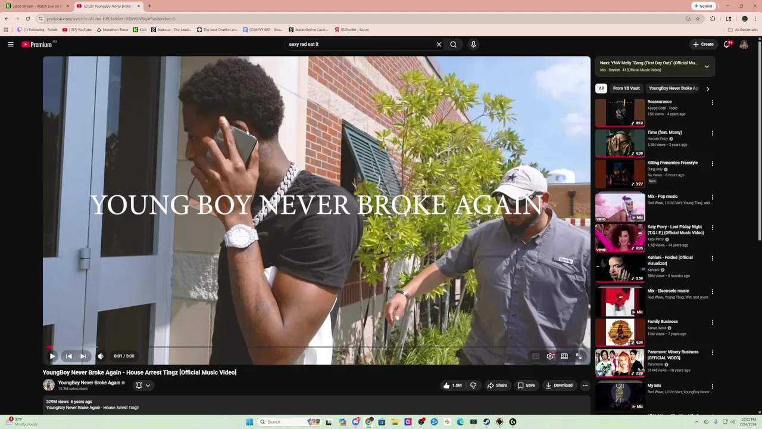The height and width of the screenshot is (429, 762).
Task: Click the channel avatar below video
Action: (49, 386)
